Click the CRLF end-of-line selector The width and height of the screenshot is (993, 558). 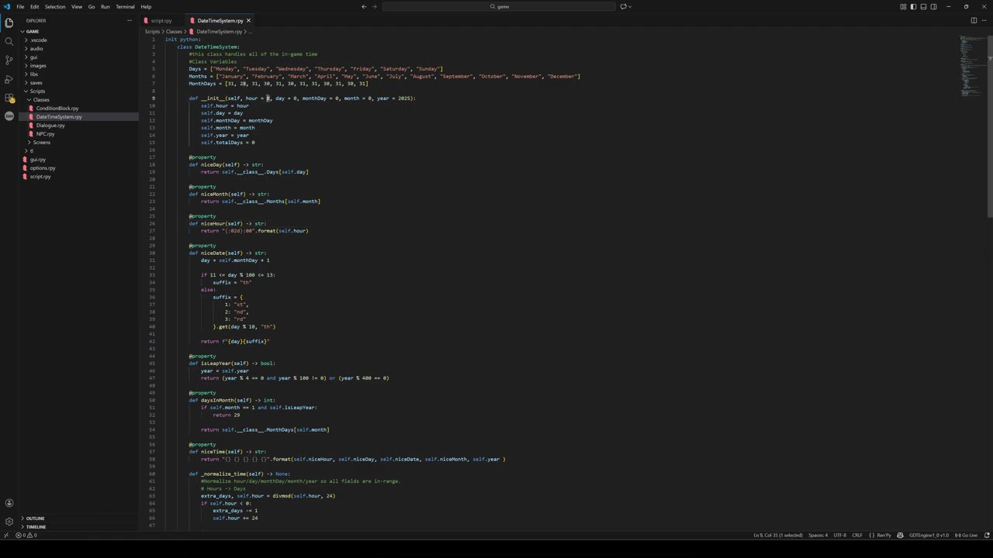(857, 536)
